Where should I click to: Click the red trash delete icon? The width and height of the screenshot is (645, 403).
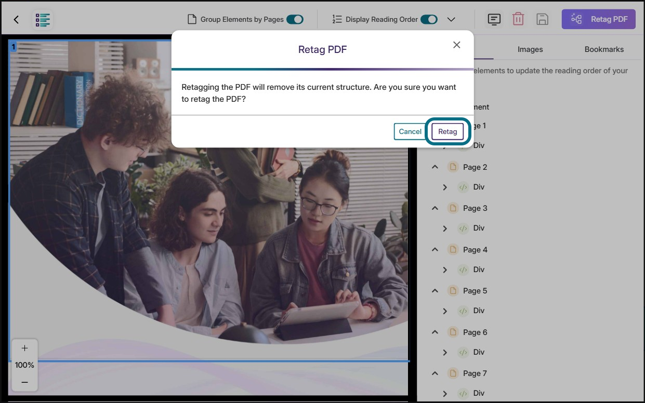[518, 19]
